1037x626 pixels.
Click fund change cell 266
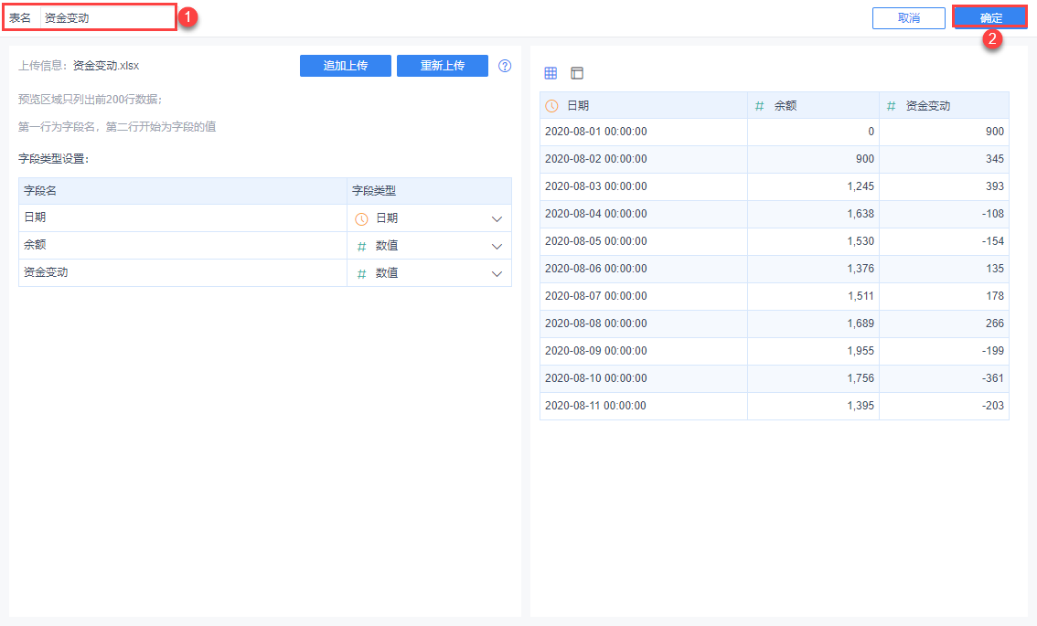pos(945,324)
